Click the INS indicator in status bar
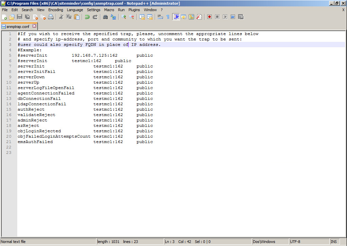Screen dimensions: 347x246 334,242
